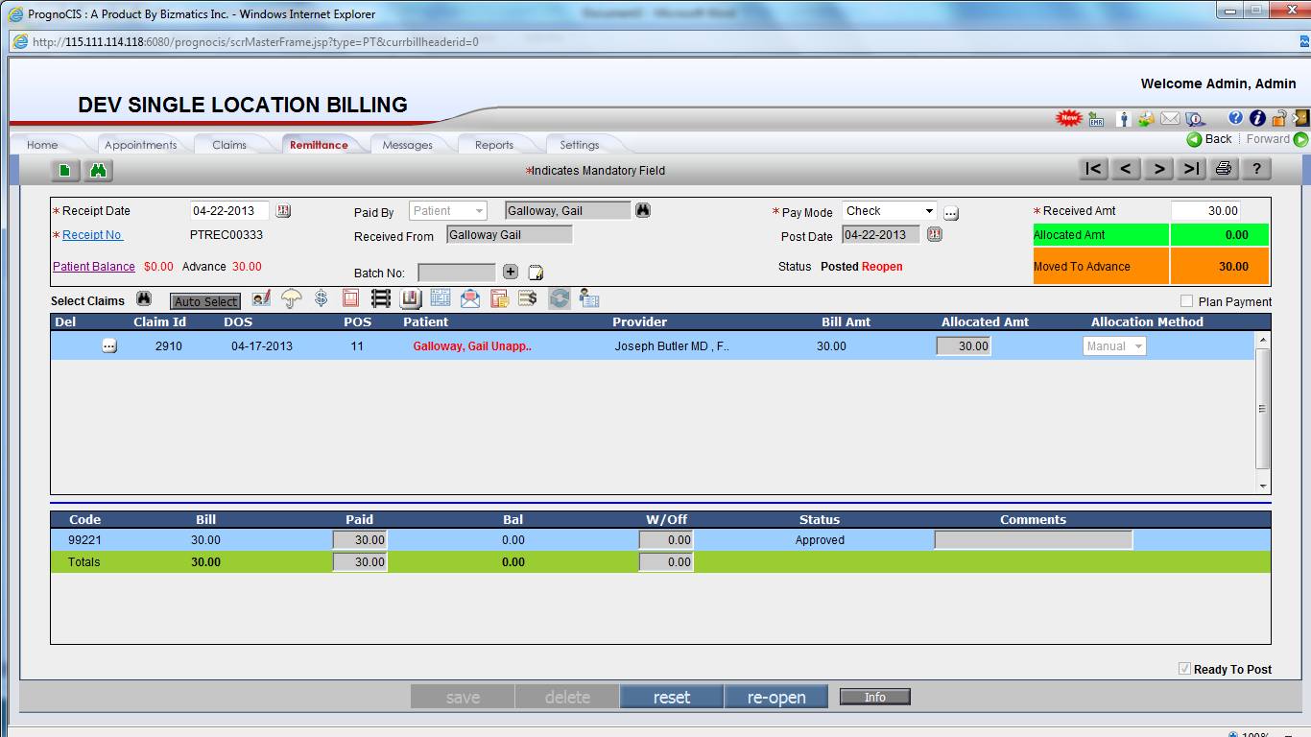Open the Reports tab

pos(494,145)
